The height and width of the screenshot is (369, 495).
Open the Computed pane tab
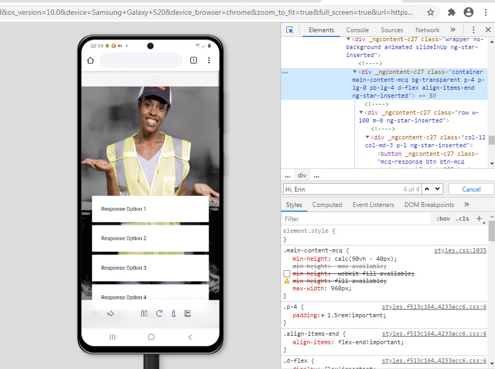click(327, 205)
